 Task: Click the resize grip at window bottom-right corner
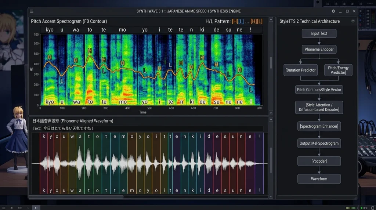tap(355, 197)
